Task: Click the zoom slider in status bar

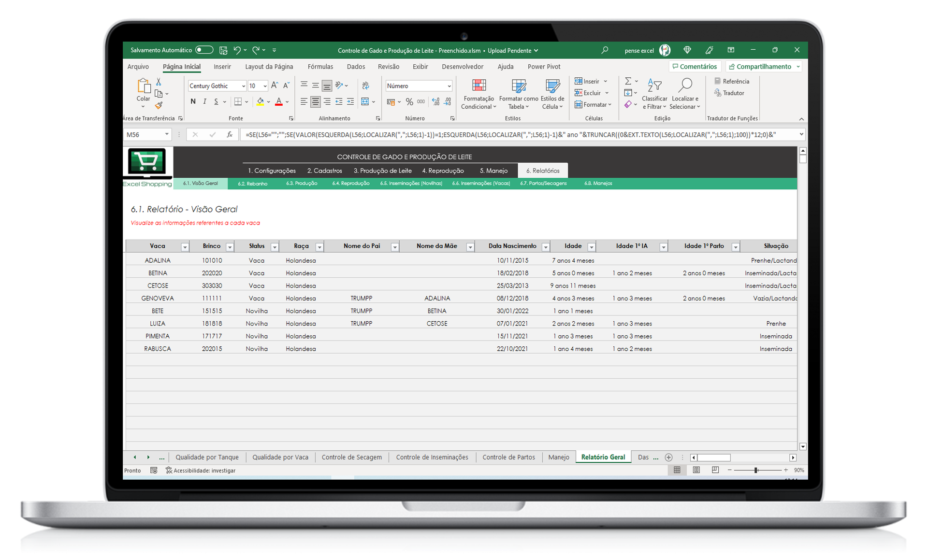Action: [756, 470]
